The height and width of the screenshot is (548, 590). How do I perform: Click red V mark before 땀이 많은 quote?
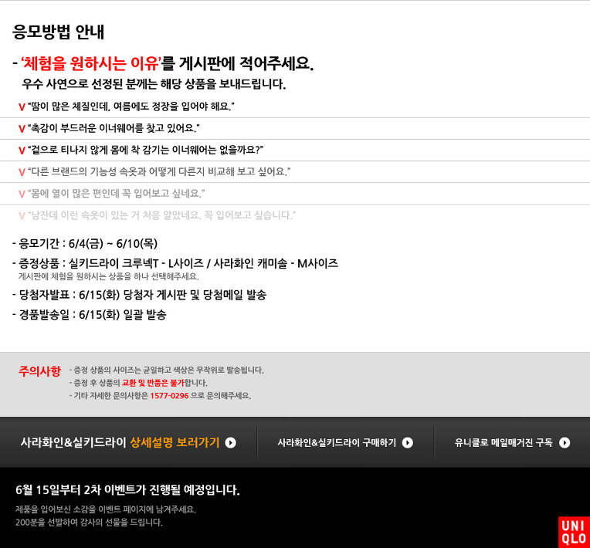pyautogui.click(x=22, y=107)
